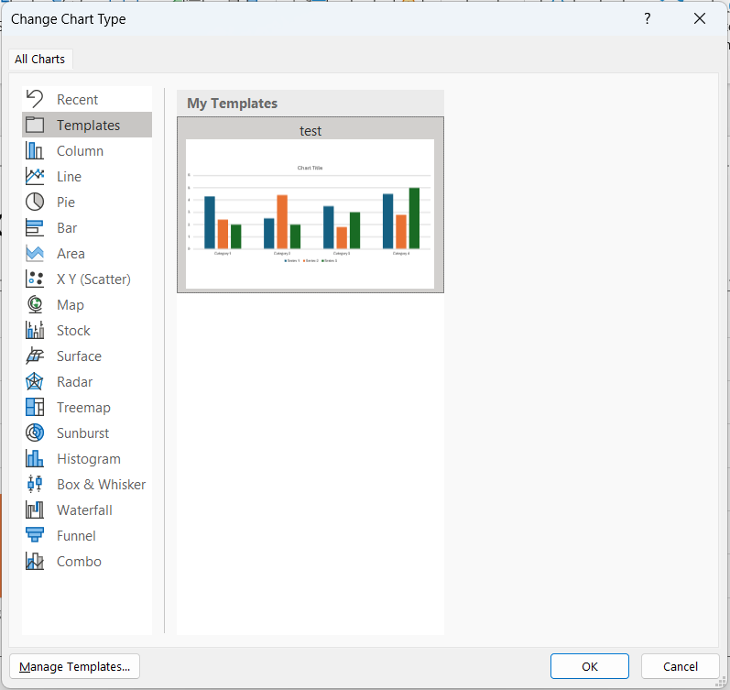
Task: Pick the Area category label
Action: pos(71,253)
